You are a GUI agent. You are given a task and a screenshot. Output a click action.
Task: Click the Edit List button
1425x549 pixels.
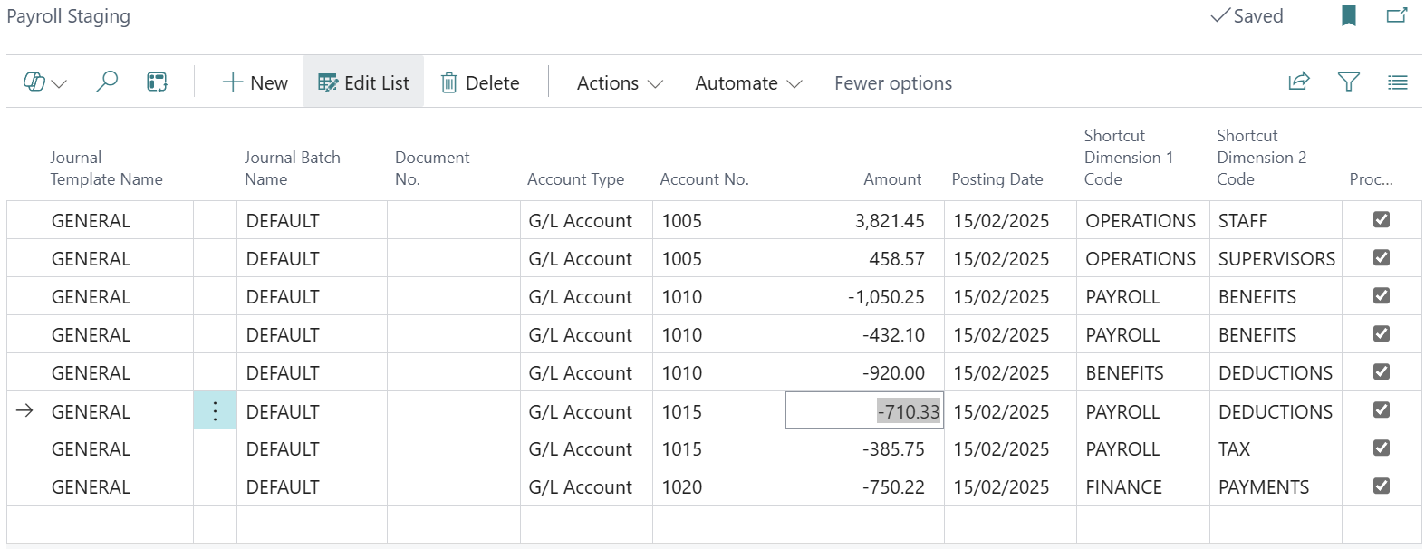(363, 82)
